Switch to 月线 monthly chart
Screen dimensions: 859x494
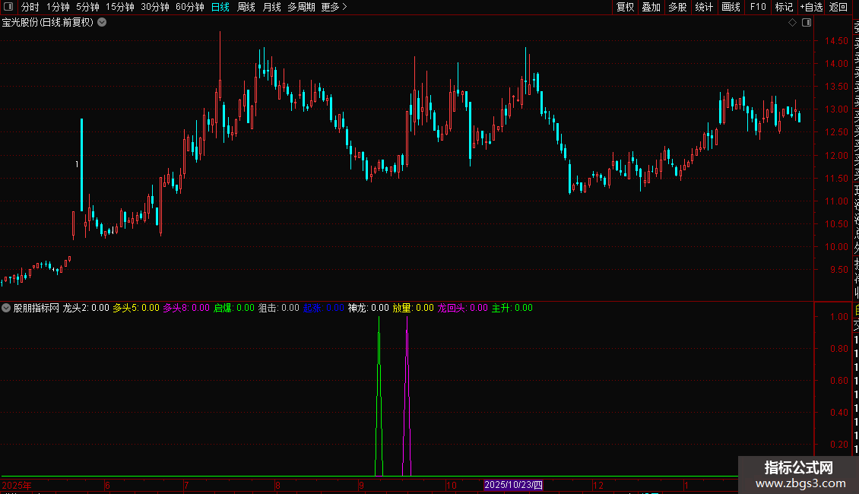pos(271,7)
